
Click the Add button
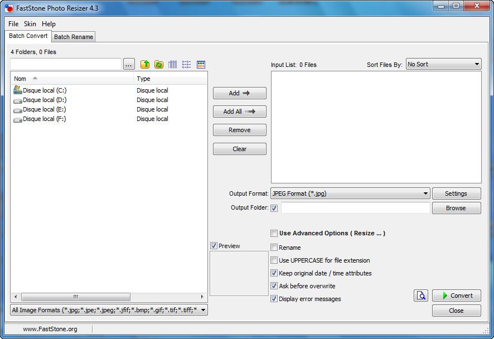tap(239, 93)
